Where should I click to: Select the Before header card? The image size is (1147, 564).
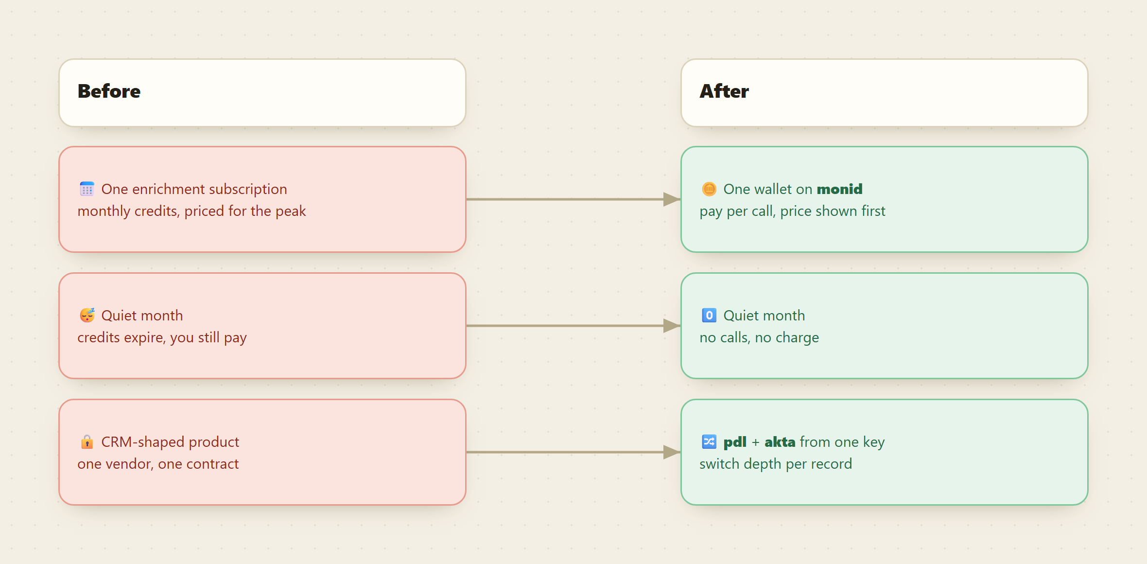point(262,93)
